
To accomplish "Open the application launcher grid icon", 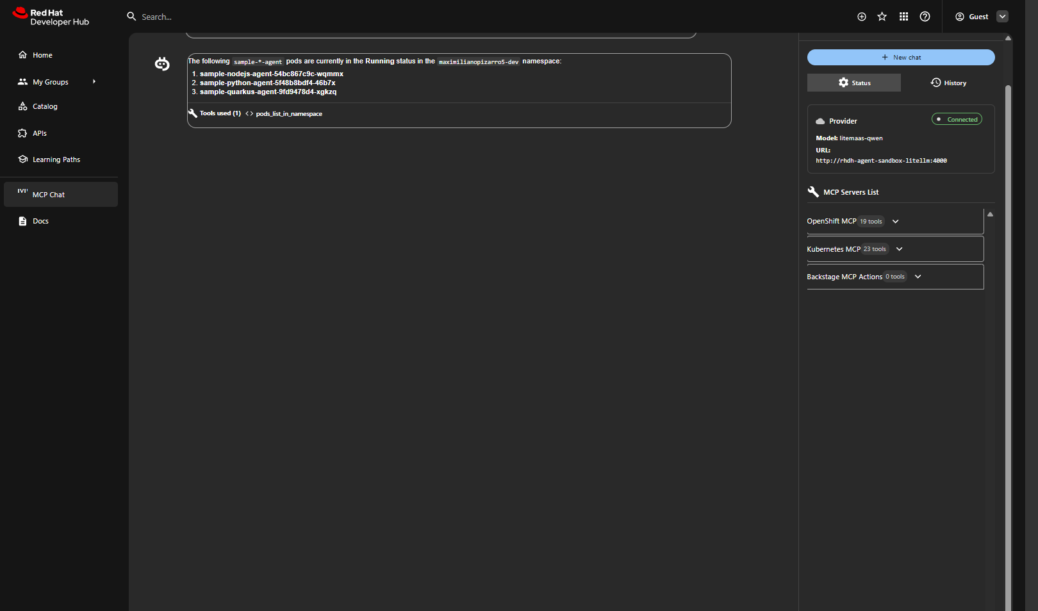I will (903, 17).
